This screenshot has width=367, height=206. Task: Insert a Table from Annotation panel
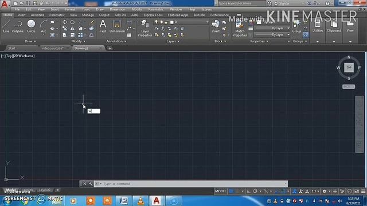click(x=129, y=35)
